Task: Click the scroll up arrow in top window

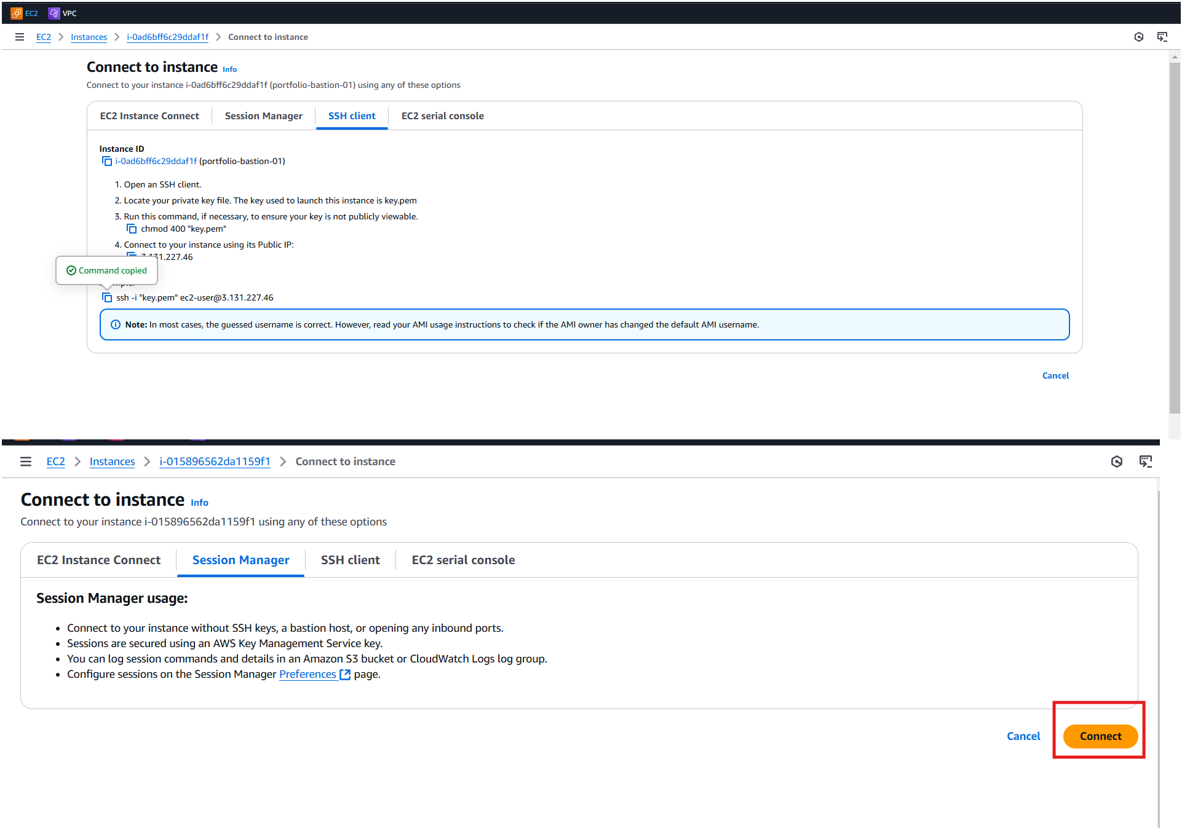Action: pyautogui.click(x=1175, y=57)
